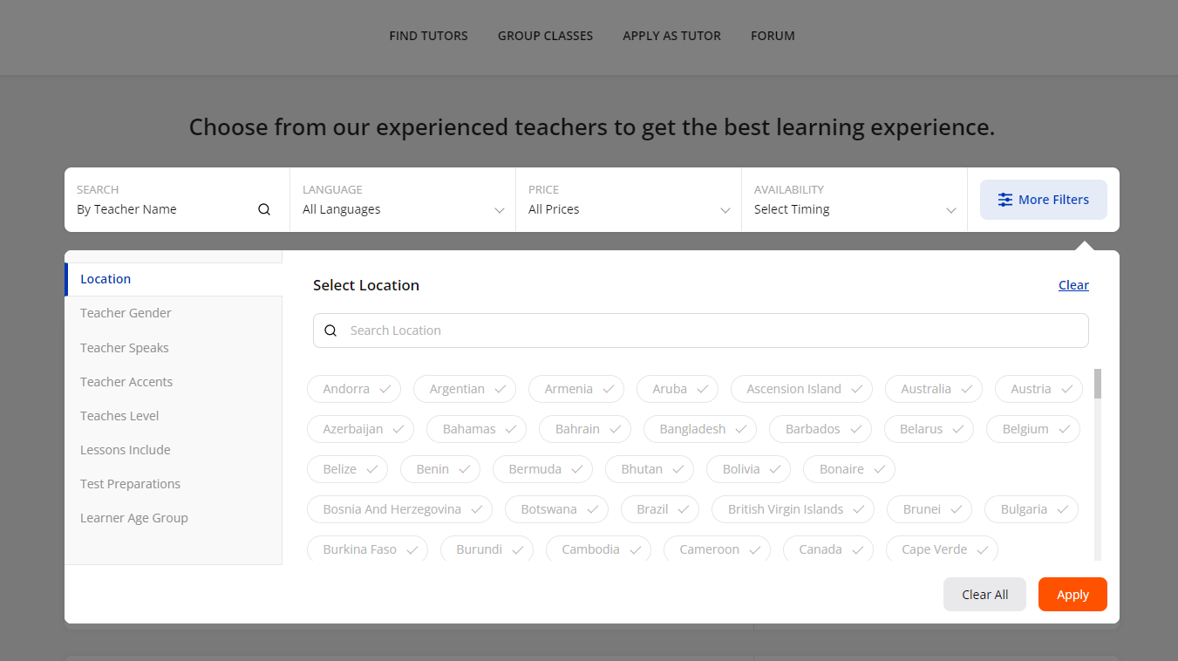Expand the Language dropdown
This screenshot has height=661, width=1178.
tap(403, 200)
